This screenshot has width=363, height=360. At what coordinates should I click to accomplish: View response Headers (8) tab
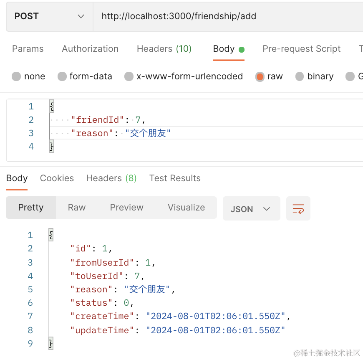pos(111,178)
